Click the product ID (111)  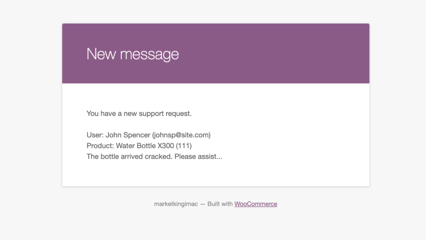(x=183, y=146)
